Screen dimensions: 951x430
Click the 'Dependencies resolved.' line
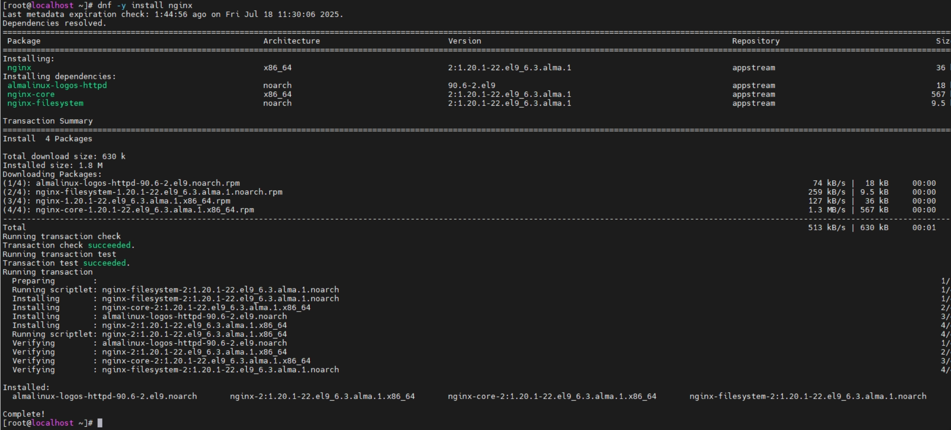pos(54,23)
